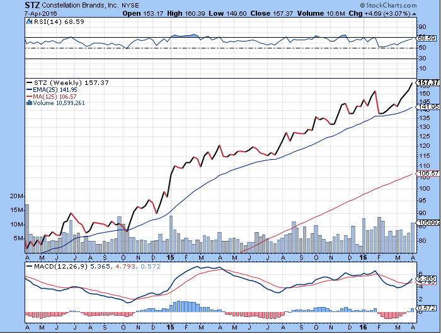441x334 pixels.
Task: Click the 20M volume axis label
Action: pos(16,196)
